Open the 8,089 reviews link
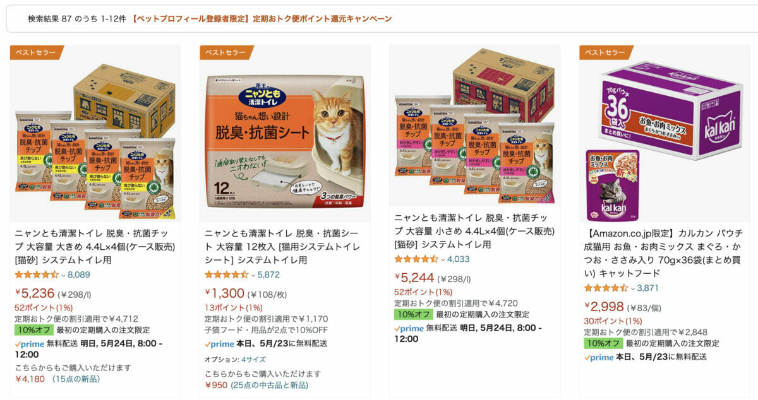 pyautogui.click(x=79, y=274)
